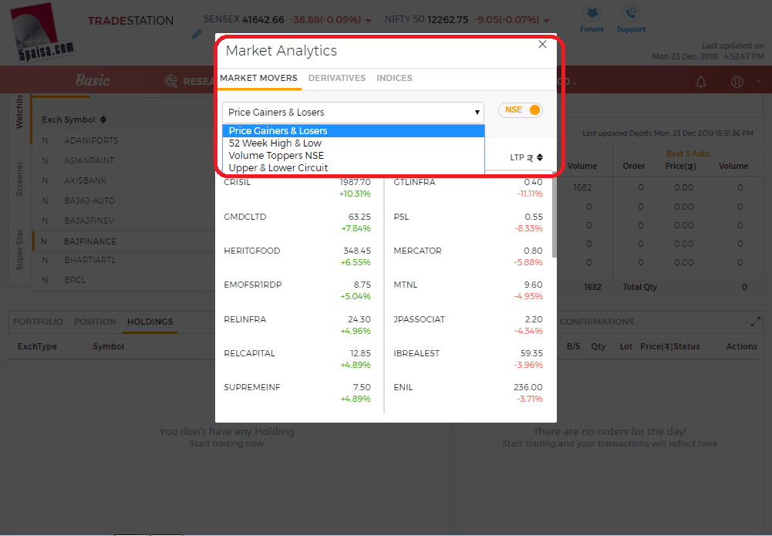Viewport: 772px width, 536px height.
Task: Click JPASSOCIAT in the losers list
Action: (x=419, y=319)
